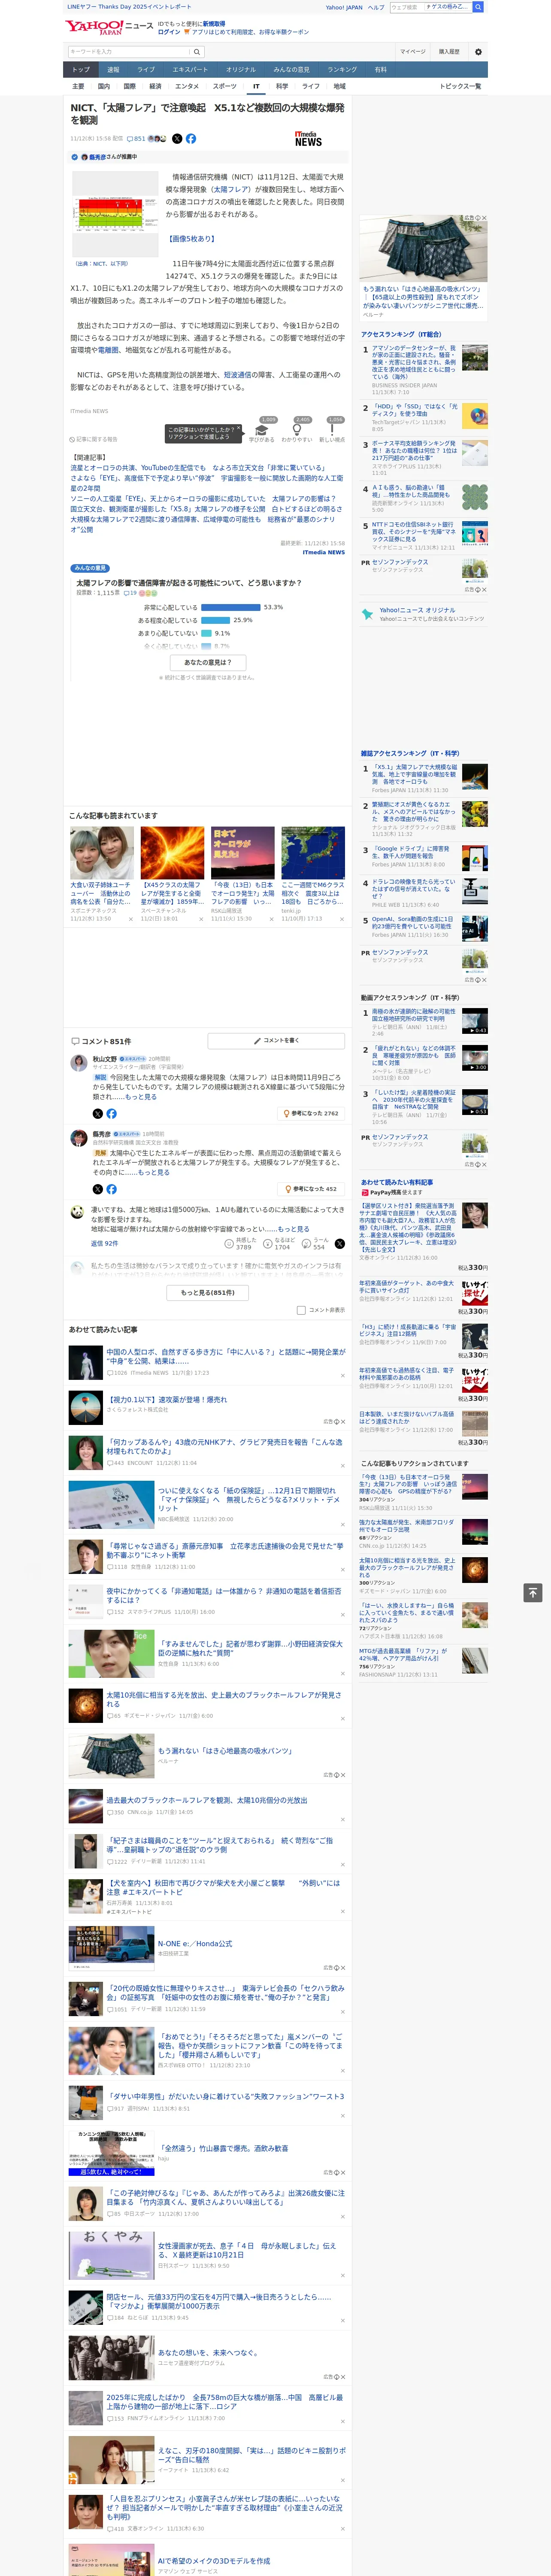The width and height of the screenshot is (551, 2576).
Task: Open the Yahoo! JAPAN logo homepage
Action: [94, 27]
